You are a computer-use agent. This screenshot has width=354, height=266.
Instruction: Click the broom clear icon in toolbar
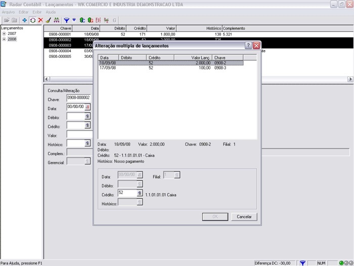[x=48, y=20]
